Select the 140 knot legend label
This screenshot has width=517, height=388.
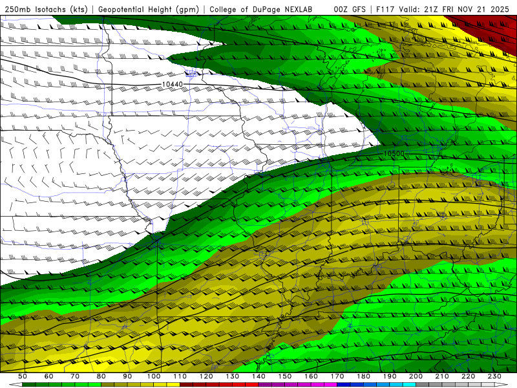258,376
